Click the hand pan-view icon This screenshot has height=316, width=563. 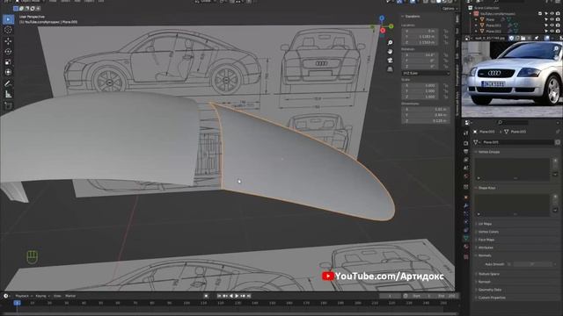click(390, 52)
